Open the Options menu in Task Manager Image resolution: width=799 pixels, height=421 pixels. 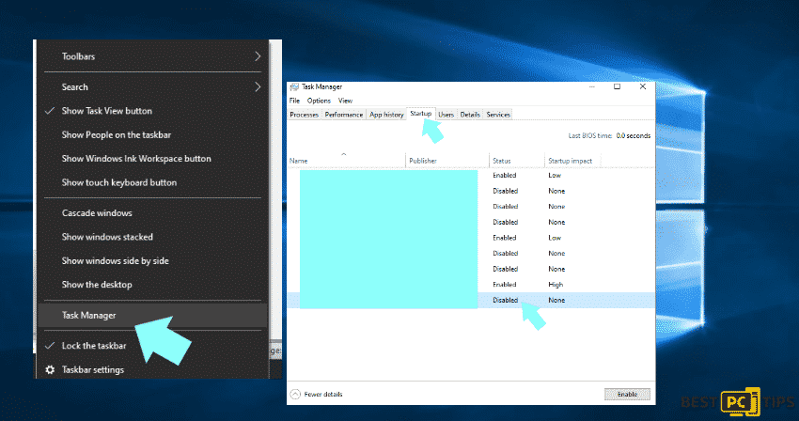(319, 101)
